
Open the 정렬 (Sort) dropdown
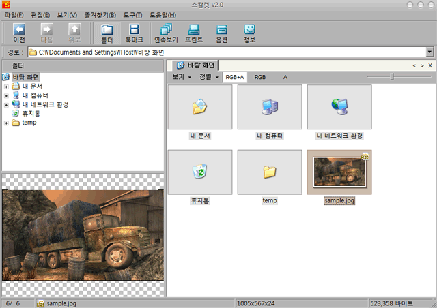pyautogui.click(x=209, y=77)
